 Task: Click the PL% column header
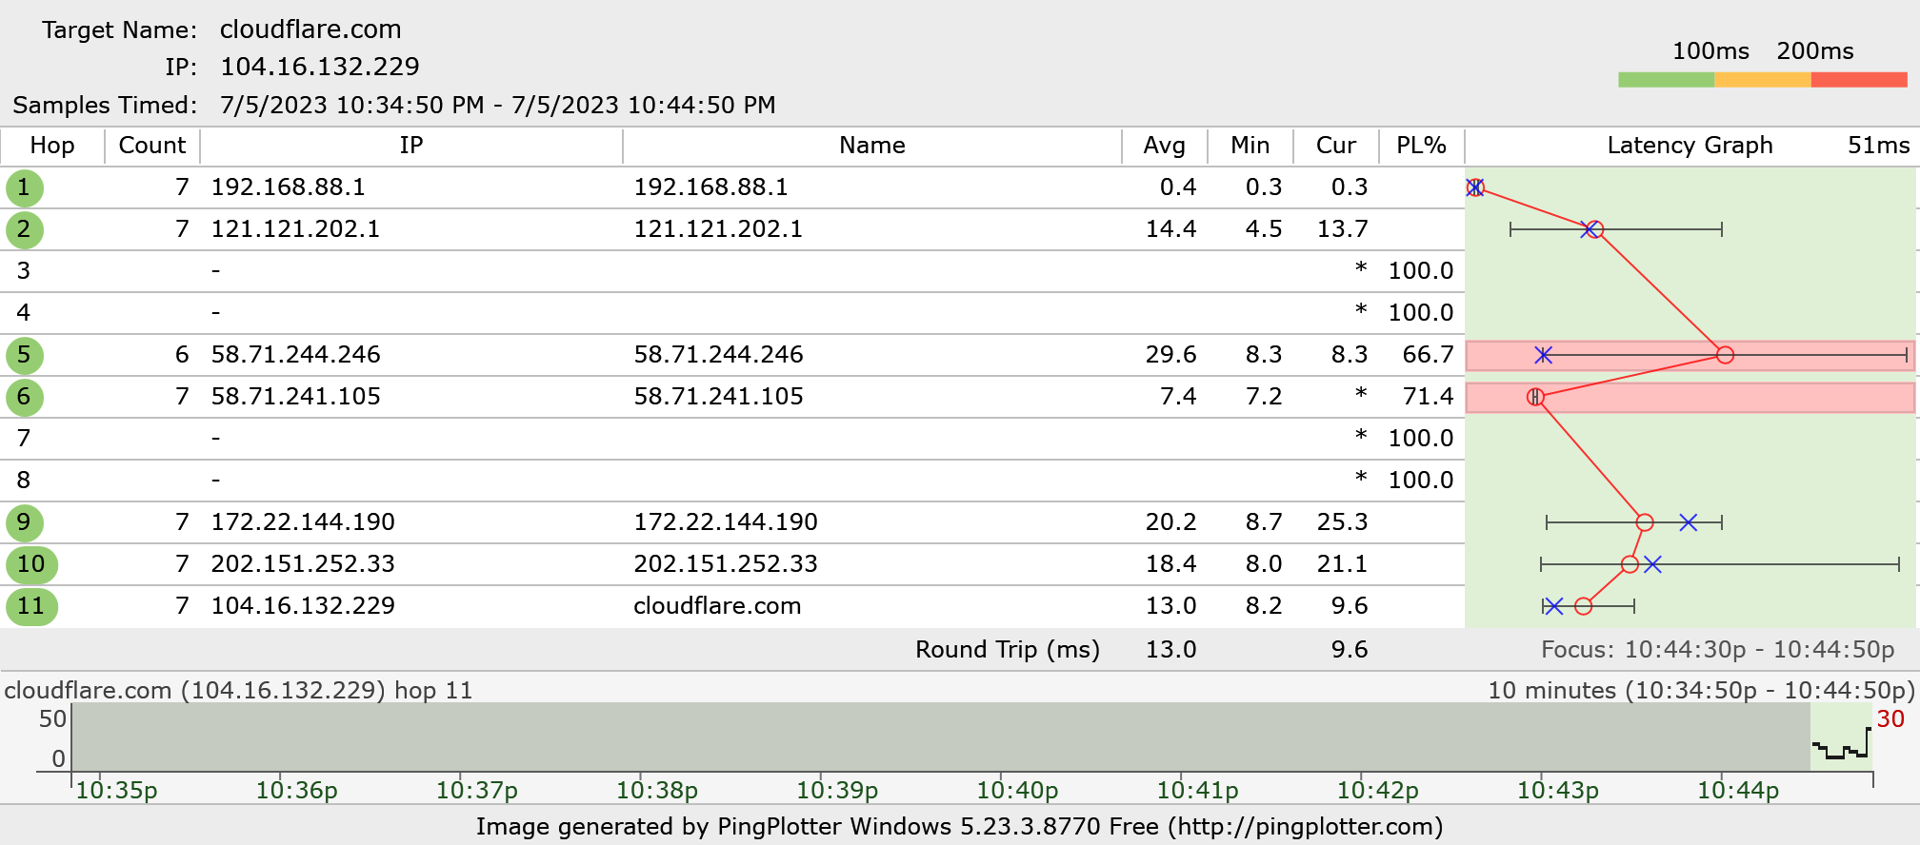pyautogui.click(x=1422, y=146)
